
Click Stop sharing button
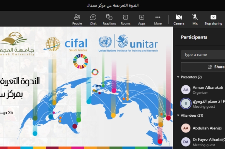coord(213,20)
